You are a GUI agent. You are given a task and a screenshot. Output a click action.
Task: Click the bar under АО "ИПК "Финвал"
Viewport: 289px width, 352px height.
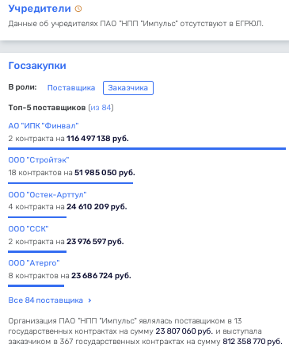(147, 149)
